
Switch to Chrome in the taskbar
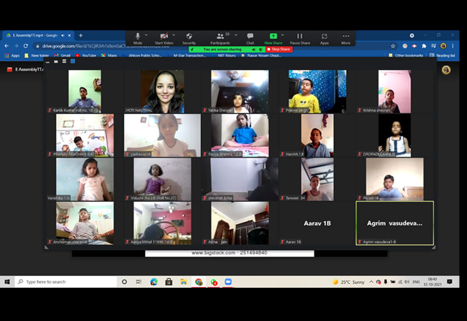click(x=198, y=282)
